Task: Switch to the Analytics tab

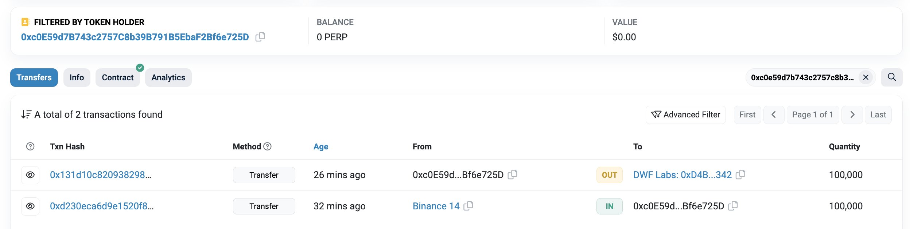Action: 168,77
